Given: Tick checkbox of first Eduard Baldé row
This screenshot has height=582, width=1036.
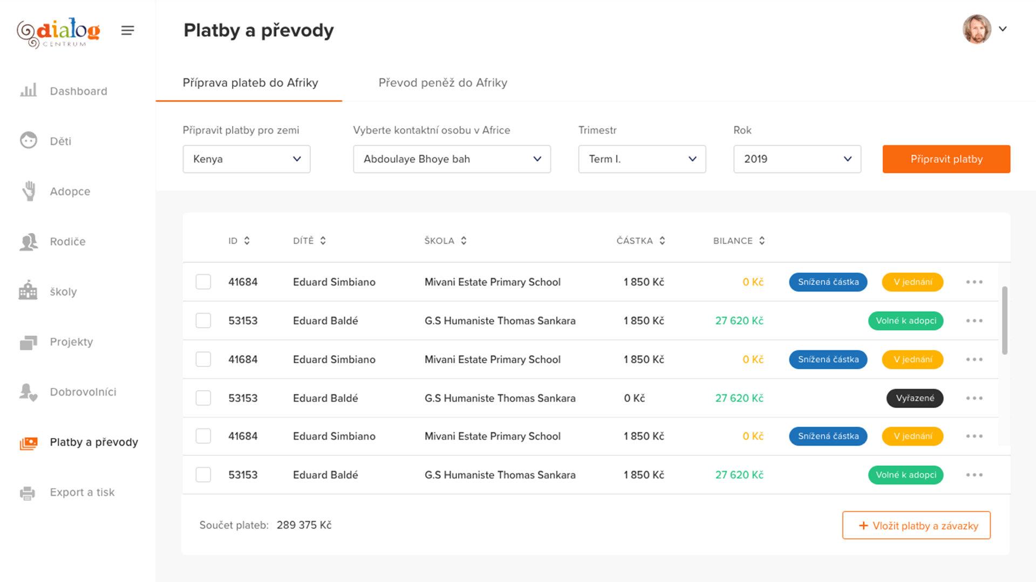Looking at the screenshot, I should (203, 321).
